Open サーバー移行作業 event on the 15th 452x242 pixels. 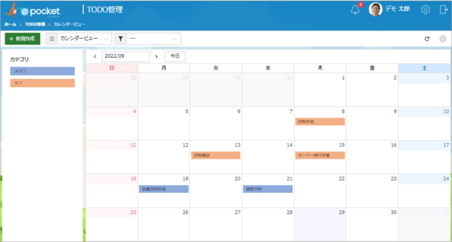320,156
